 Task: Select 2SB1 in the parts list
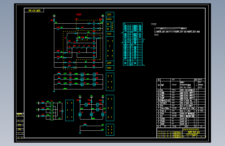point(163,124)
